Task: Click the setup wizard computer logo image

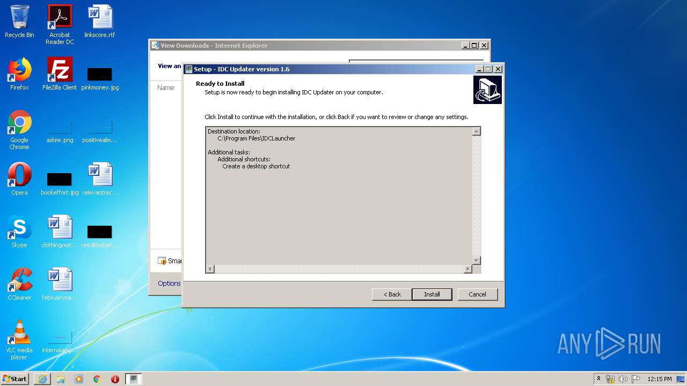Action: (x=487, y=90)
